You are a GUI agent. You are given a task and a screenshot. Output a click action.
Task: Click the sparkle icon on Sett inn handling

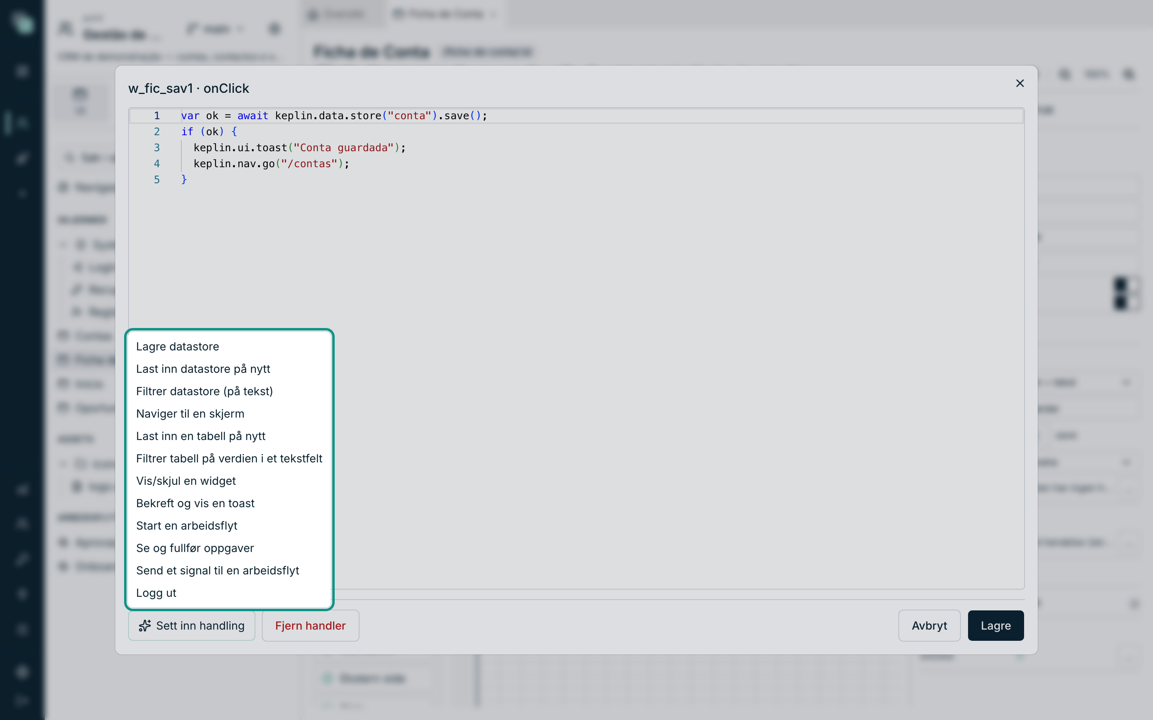(x=145, y=625)
